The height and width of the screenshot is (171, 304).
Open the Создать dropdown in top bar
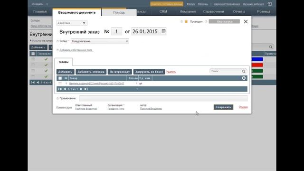[40, 4]
